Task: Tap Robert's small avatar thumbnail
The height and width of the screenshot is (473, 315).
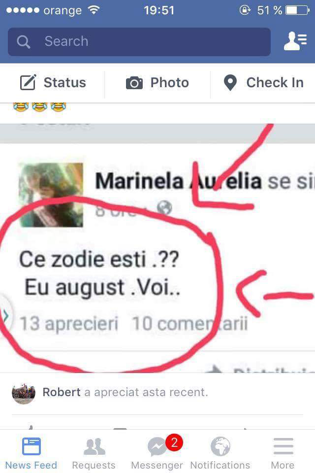Action: (x=24, y=394)
